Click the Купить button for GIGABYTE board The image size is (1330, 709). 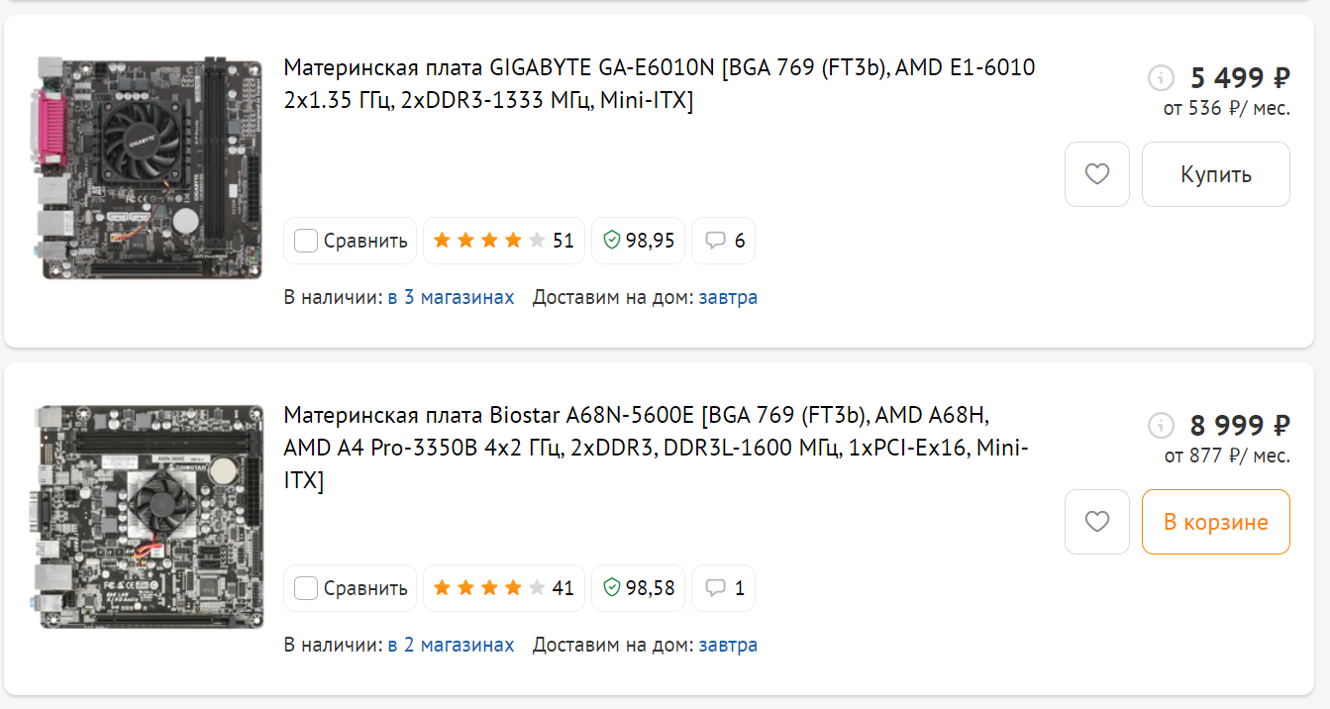pos(1216,174)
